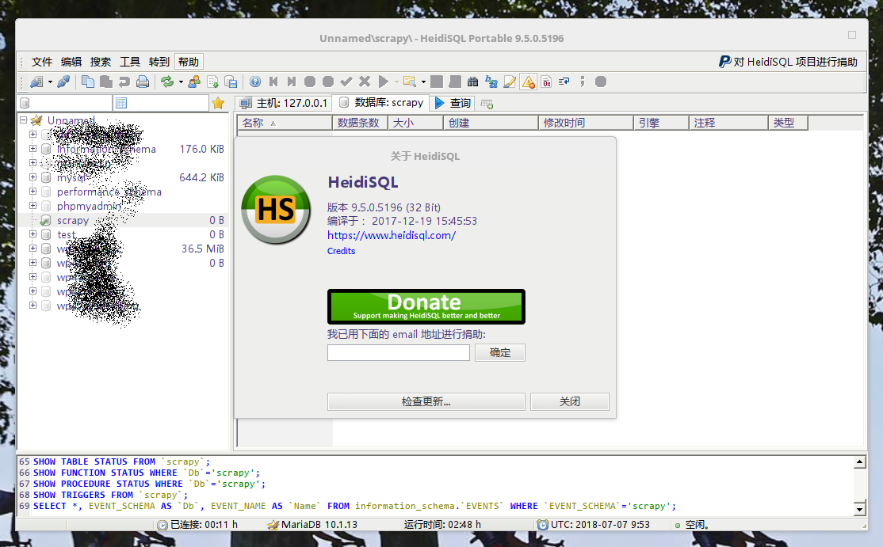Open the 文件 menu
883x547 pixels.
(x=42, y=62)
